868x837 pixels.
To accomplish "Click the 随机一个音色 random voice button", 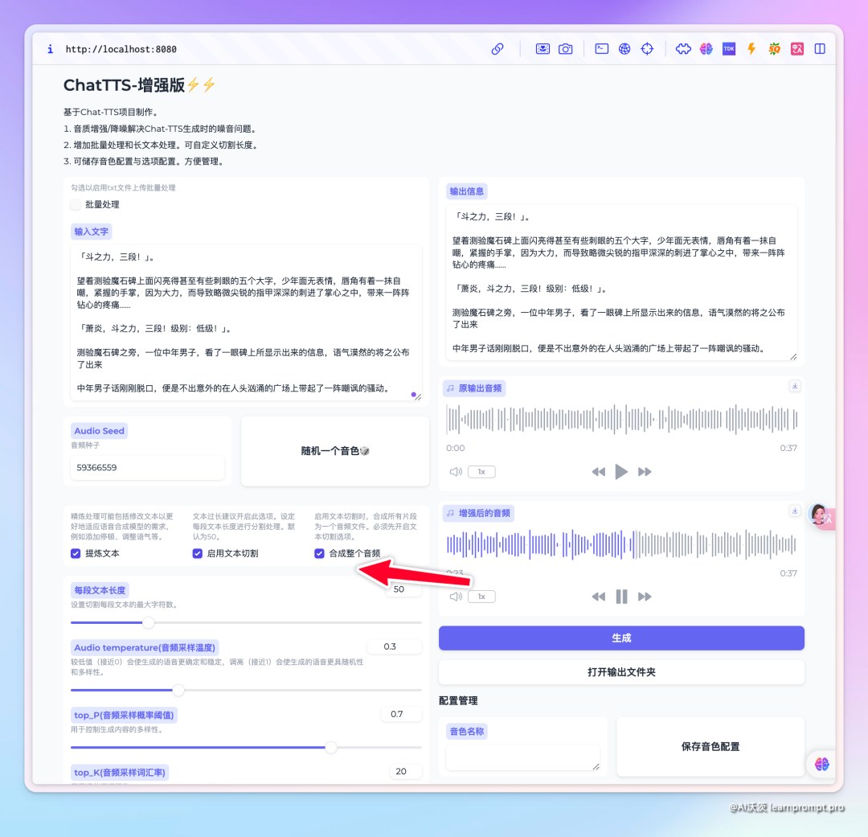I will coord(334,451).
